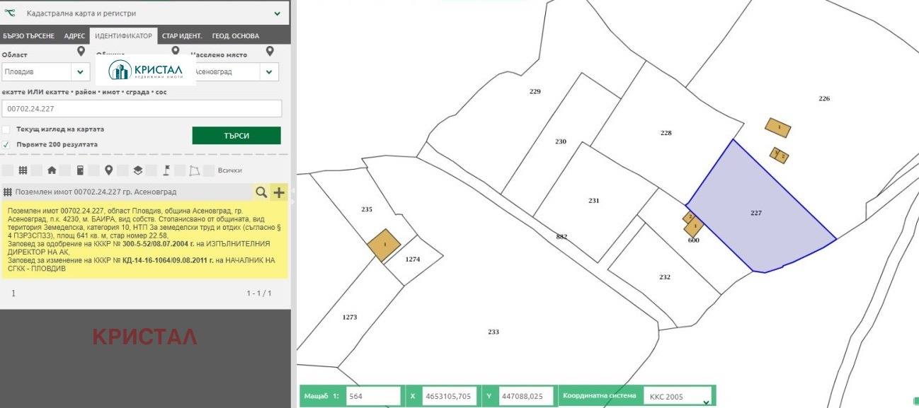
Task: Switch to the 'БЪРЗО ТЪРСЕНЕ' tab
Action: tap(28, 36)
